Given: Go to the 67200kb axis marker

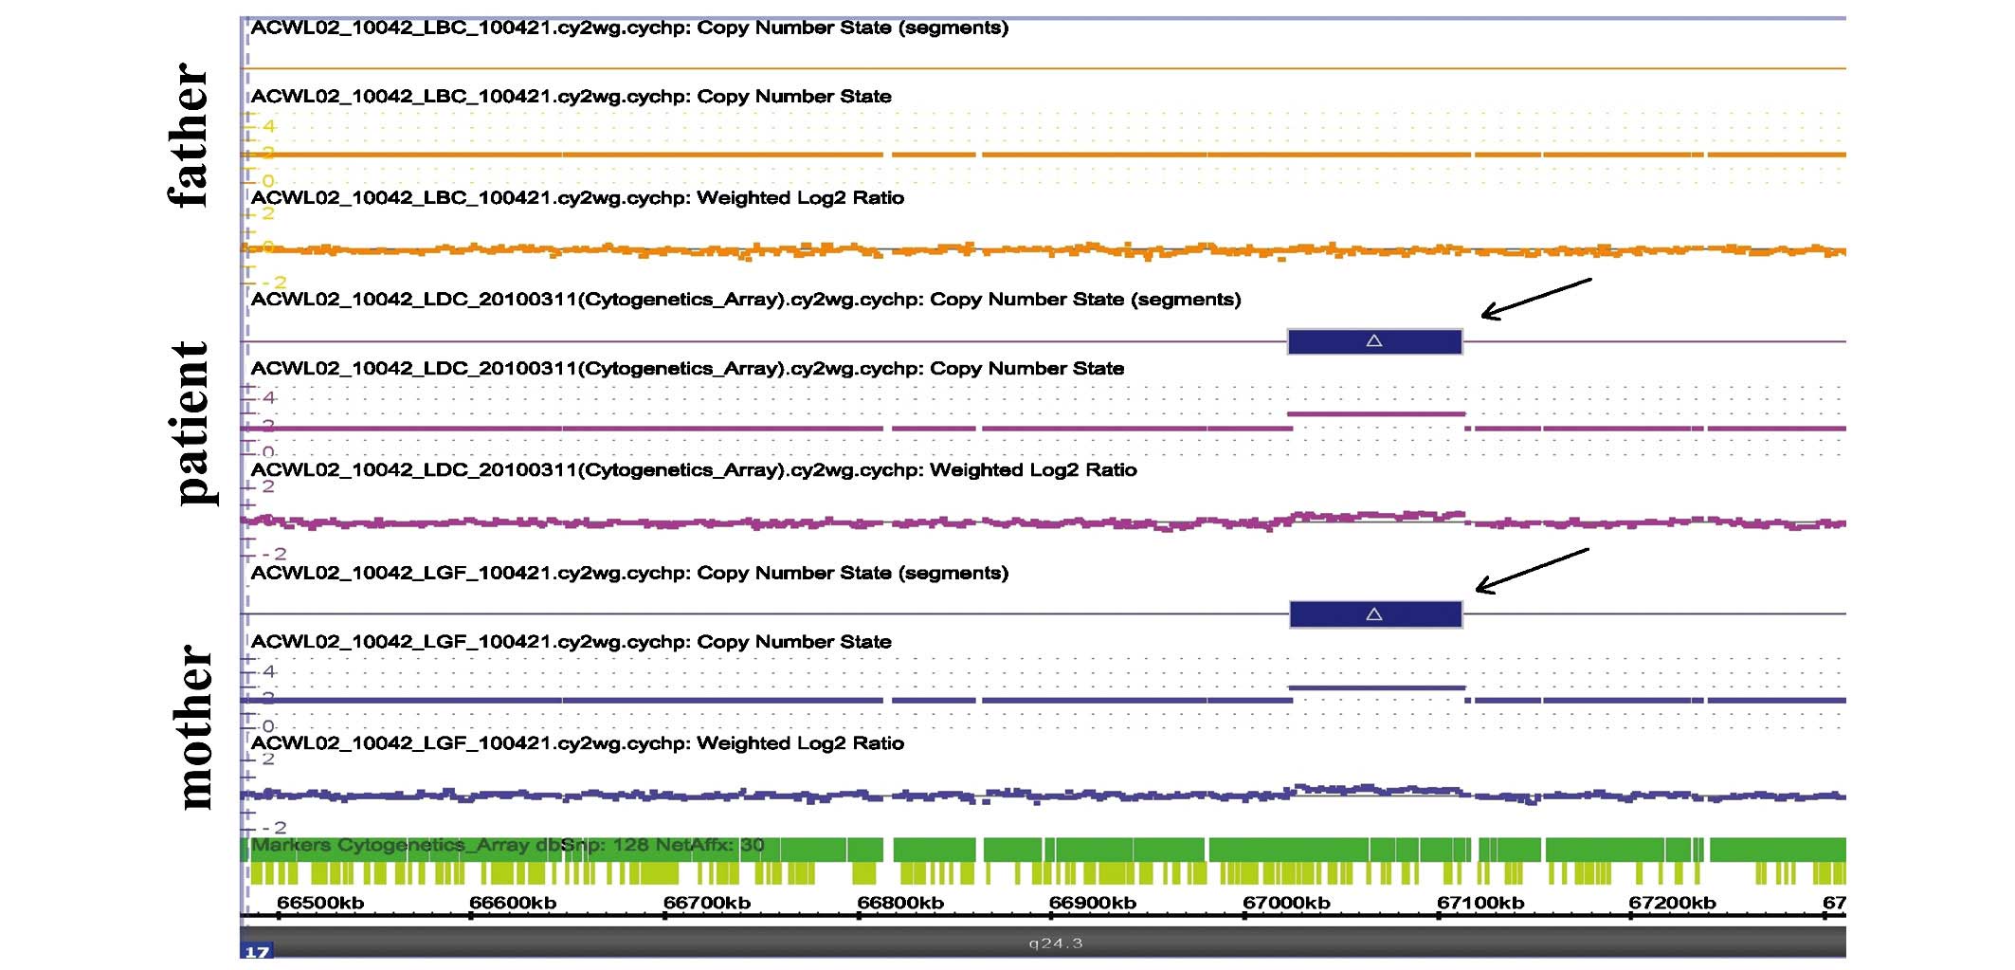Looking at the screenshot, I should 1672,903.
